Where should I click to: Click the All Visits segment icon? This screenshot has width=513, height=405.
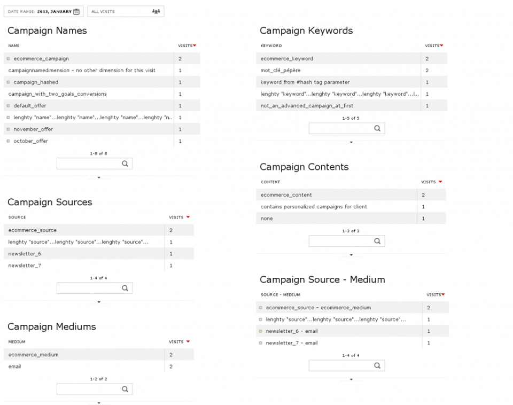[x=156, y=11]
